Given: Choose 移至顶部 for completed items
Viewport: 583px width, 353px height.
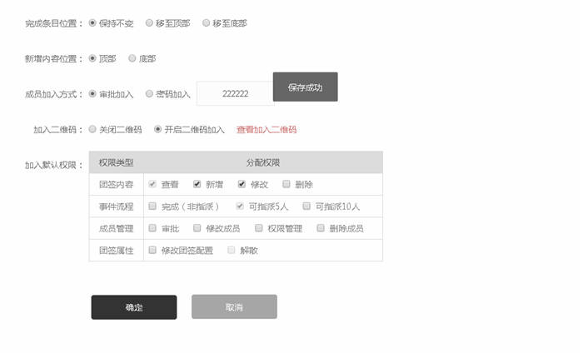Looking at the screenshot, I should click(149, 23).
